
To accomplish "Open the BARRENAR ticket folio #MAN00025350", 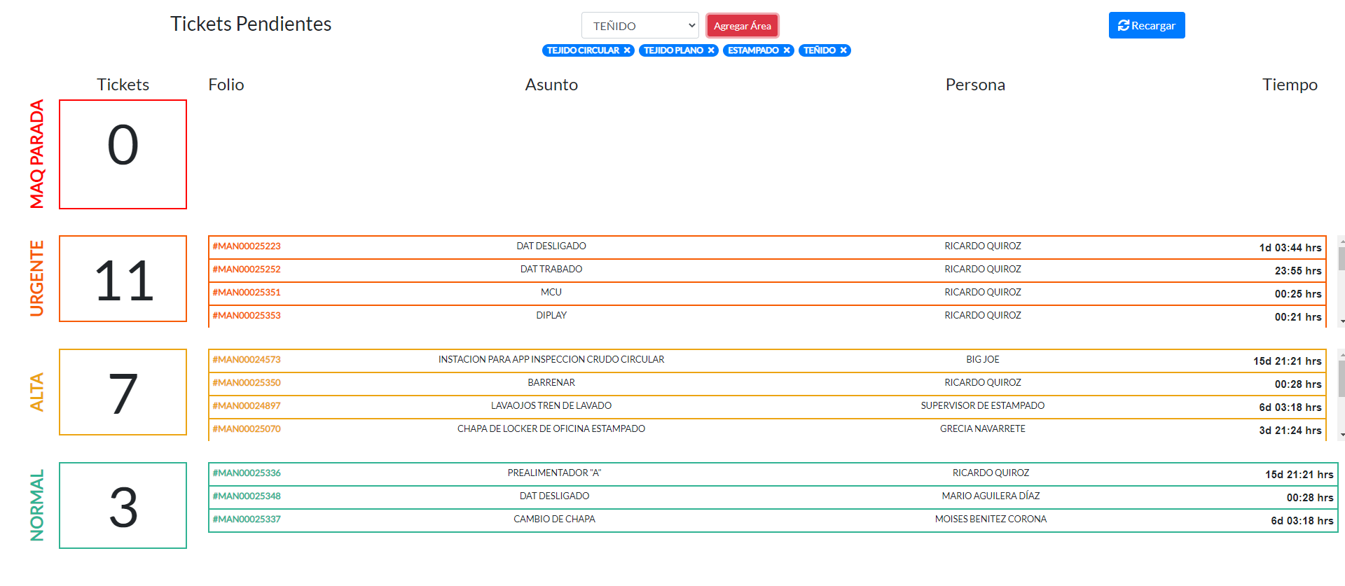I will click(x=247, y=383).
